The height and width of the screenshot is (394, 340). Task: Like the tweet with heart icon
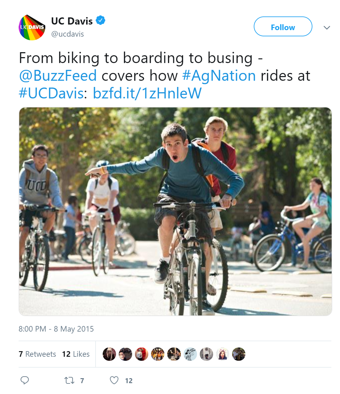(x=114, y=380)
